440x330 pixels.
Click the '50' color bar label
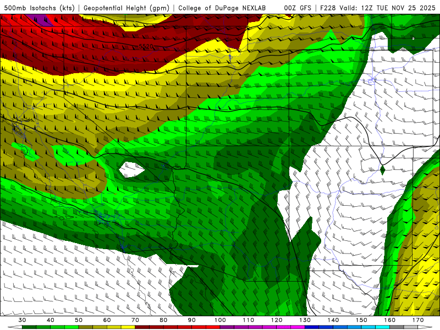pyautogui.click(x=79, y=320)
